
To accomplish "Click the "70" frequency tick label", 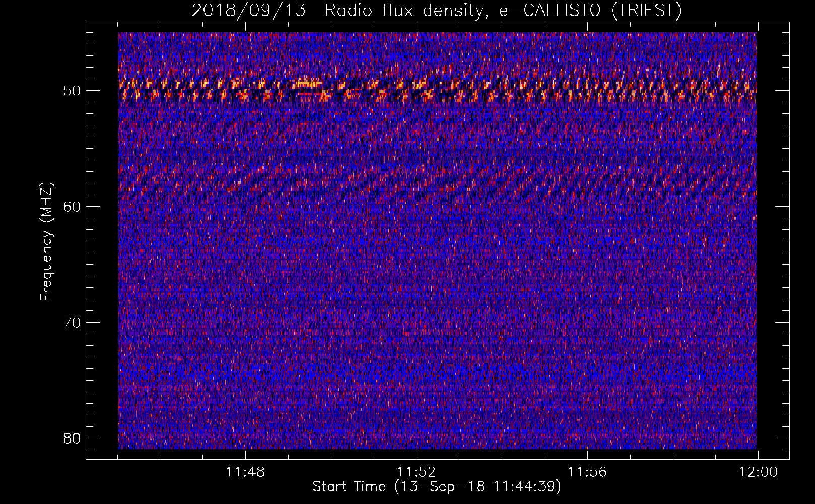I will pyautogui.click(x=73, y=323).
